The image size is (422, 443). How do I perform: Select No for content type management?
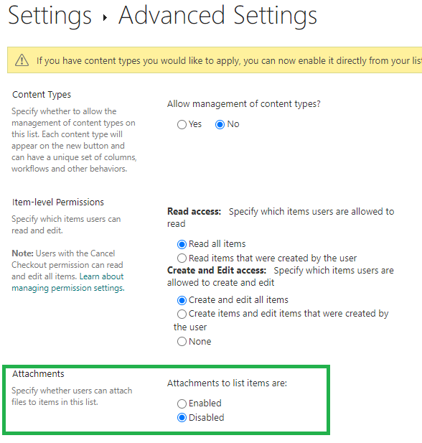(220, 124)
